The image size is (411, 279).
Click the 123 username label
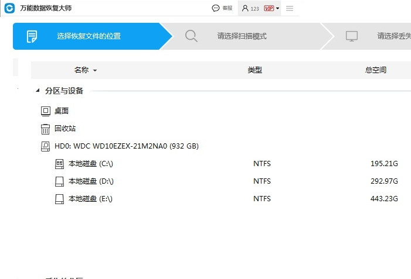[254, 9]
